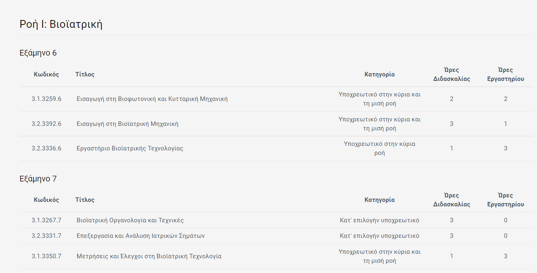
Task: Click course code 3.1.3350.7
Action: [x=46, y=256]
